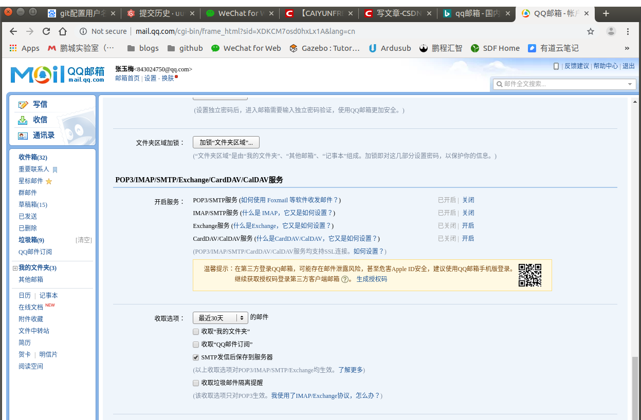Click 清空 next to 垃圾箱

pyautogui.click(x=84, y=240)
